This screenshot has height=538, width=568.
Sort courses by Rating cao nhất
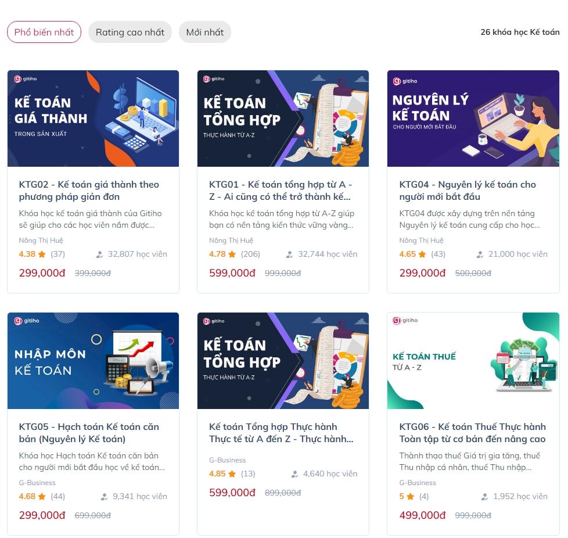(130, 32)
